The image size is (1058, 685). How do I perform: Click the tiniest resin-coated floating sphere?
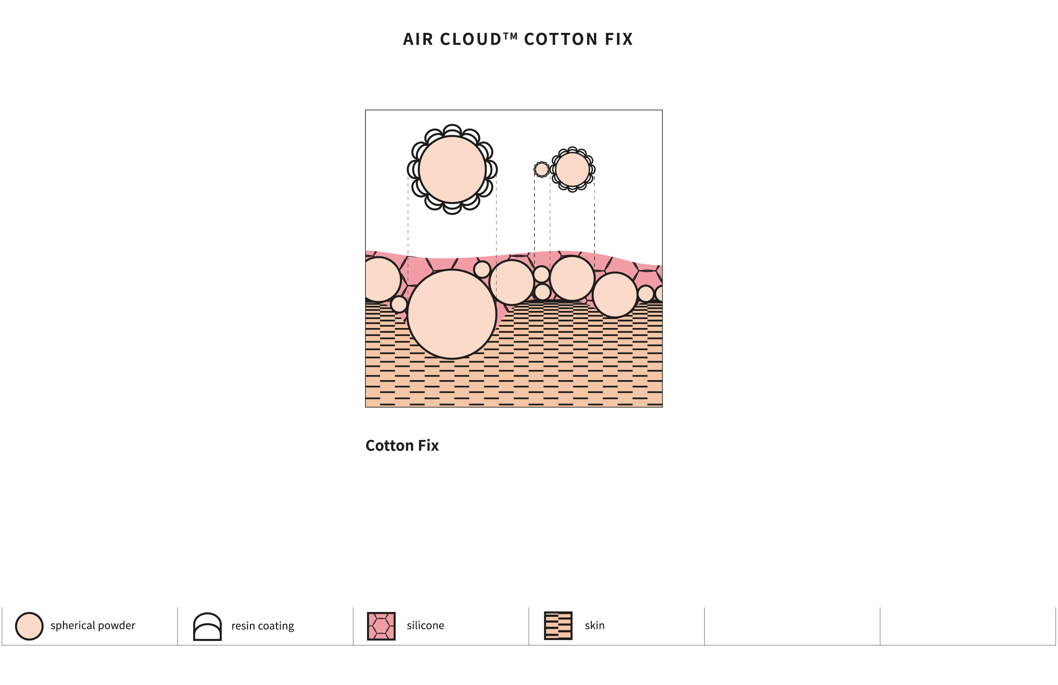point(542,169)
